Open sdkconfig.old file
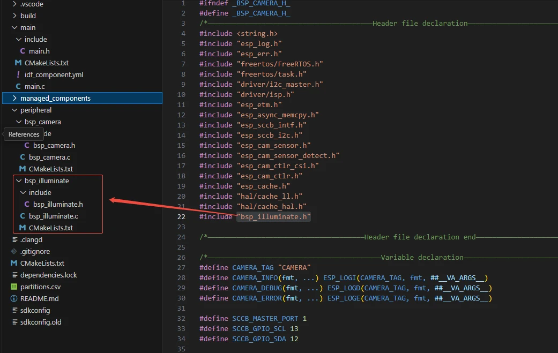Image resolution: width=558 pixels, height=353 pixels. [40, 322]
